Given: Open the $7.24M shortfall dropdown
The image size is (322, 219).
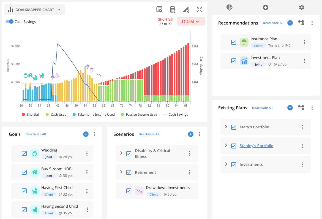Looking at the screenshot, I should [191, 21].
